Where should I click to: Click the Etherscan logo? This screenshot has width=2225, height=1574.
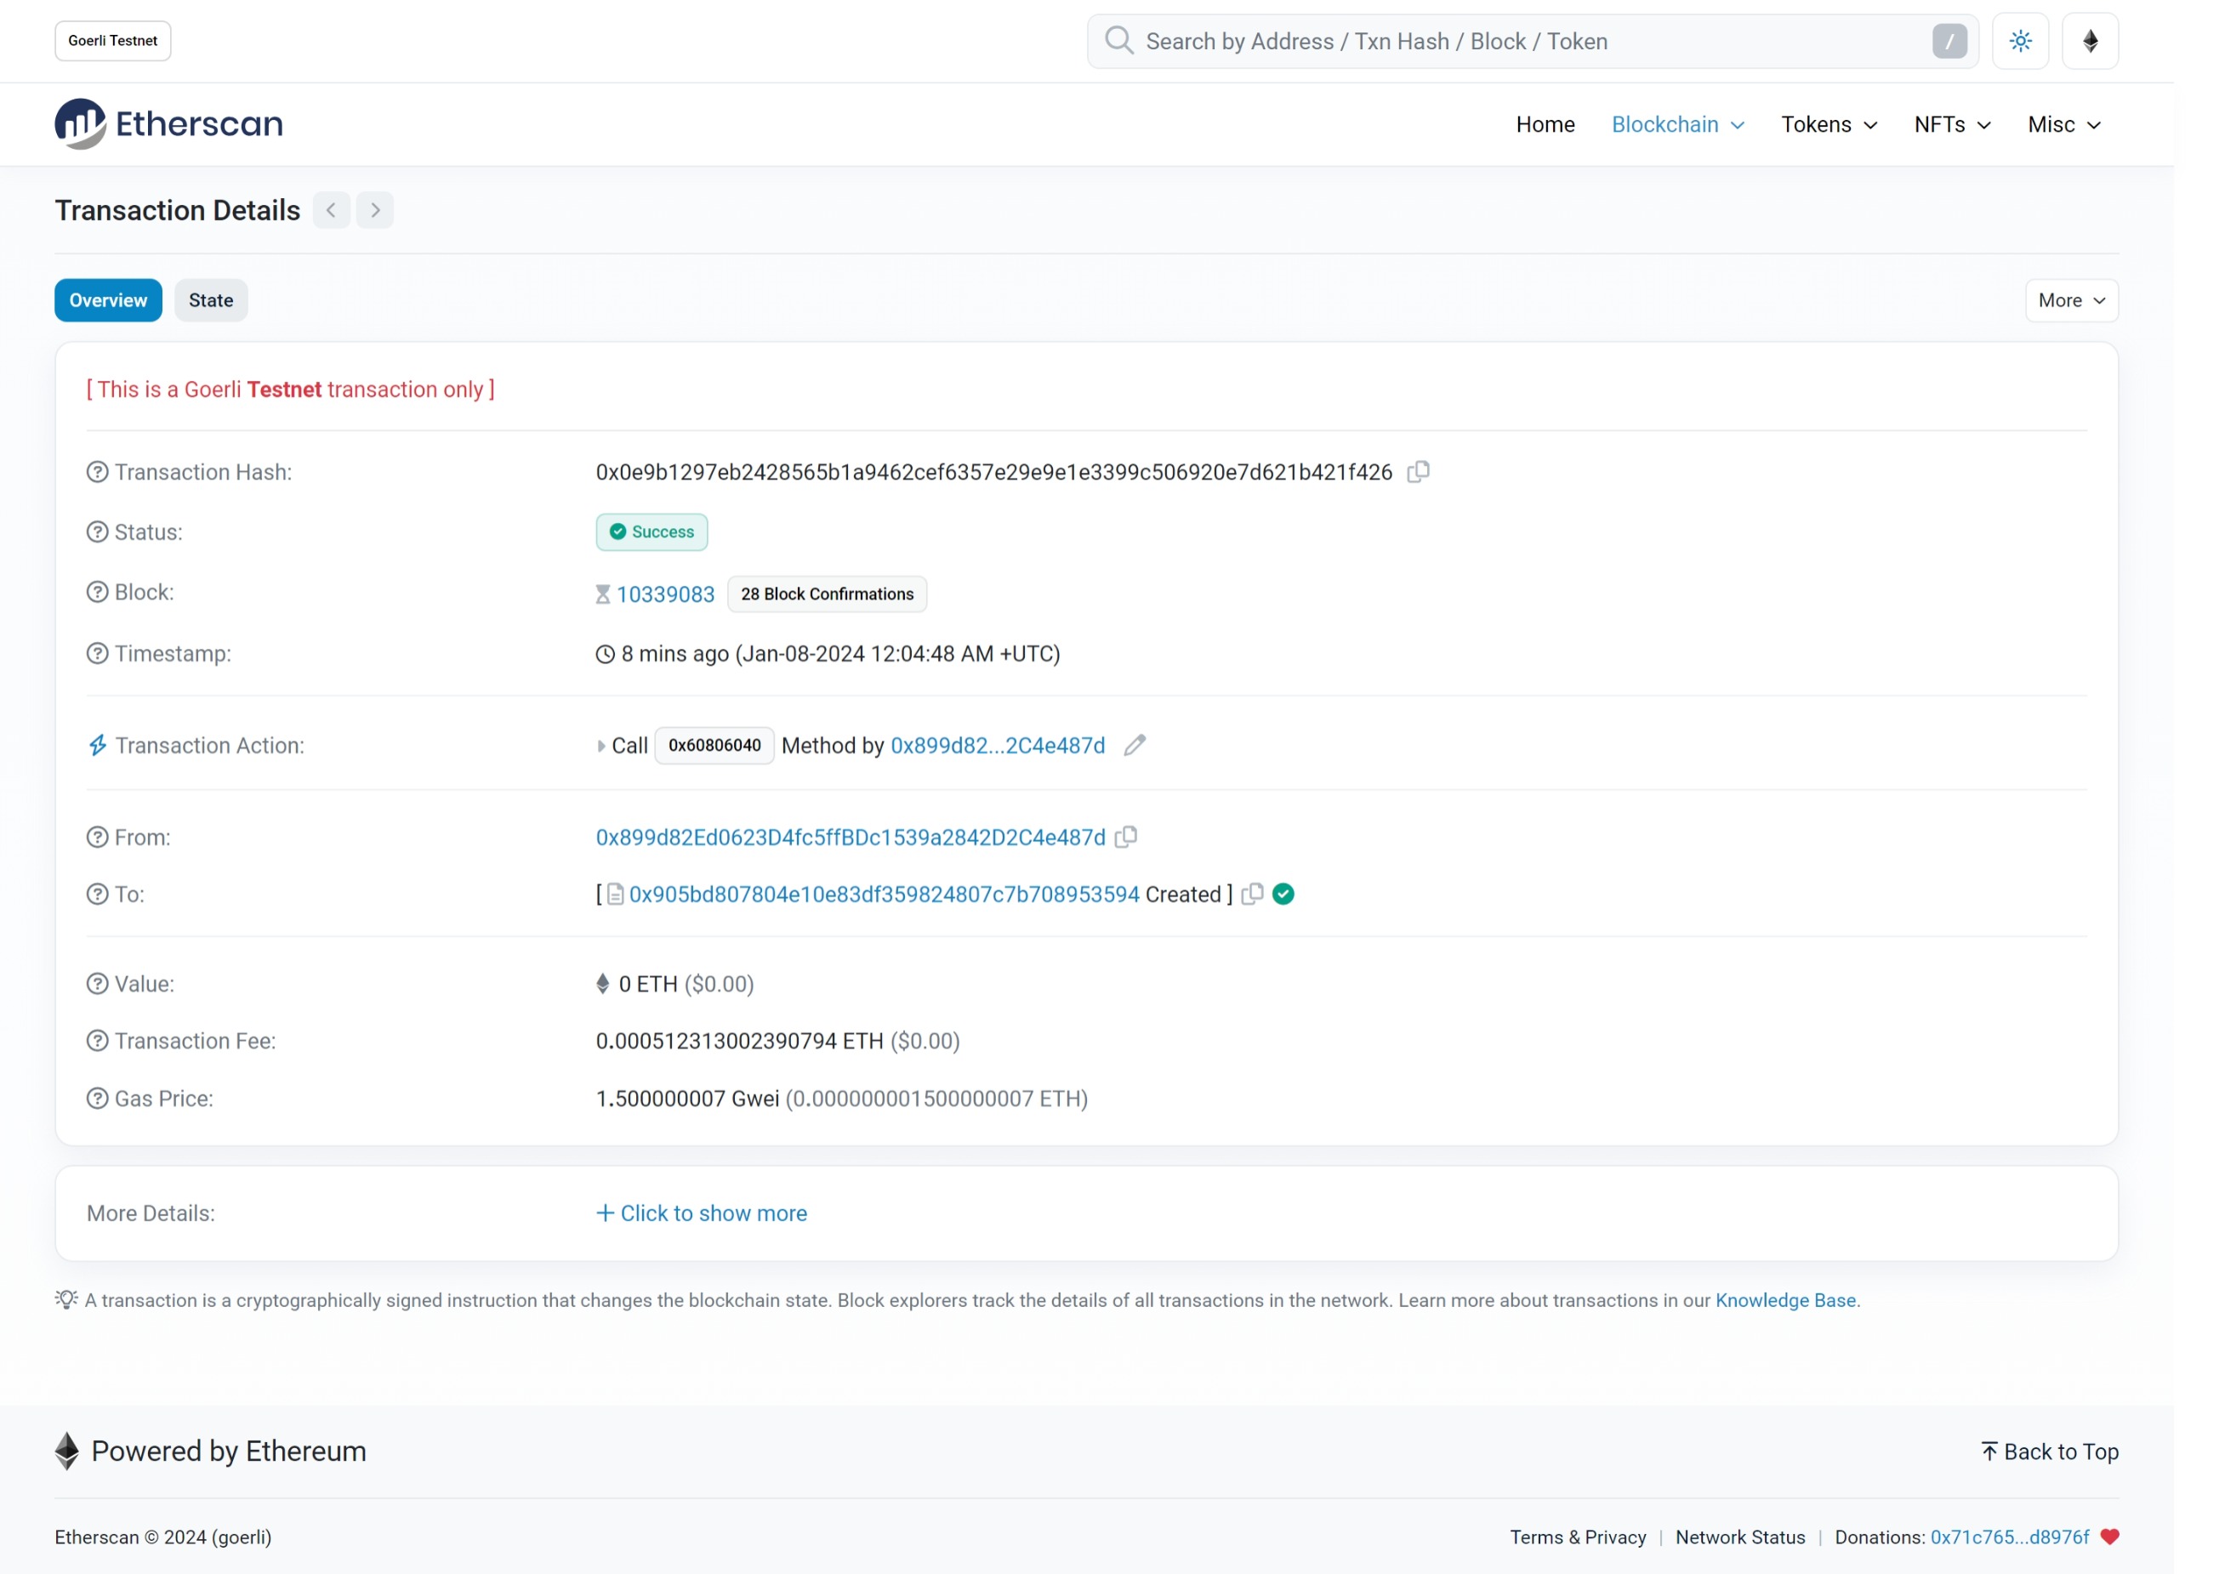point(168,124)
